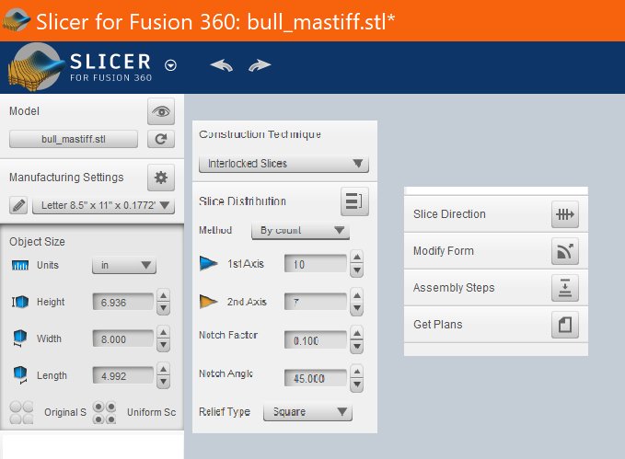Viewport: 625px width, 459px height.
Task: Open the Relief Type Square dropdown
Action: pos(307,411)
